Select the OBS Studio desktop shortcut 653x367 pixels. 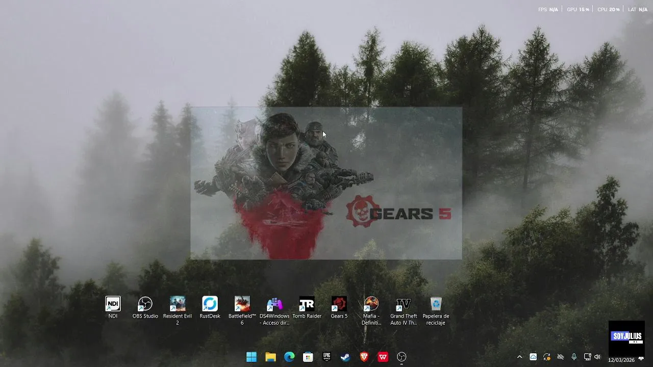145,307
